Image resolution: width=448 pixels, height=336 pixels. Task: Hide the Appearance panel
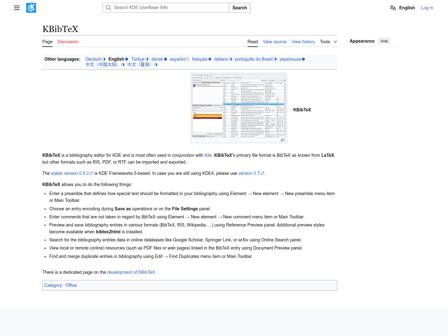[x=384, y=41]
